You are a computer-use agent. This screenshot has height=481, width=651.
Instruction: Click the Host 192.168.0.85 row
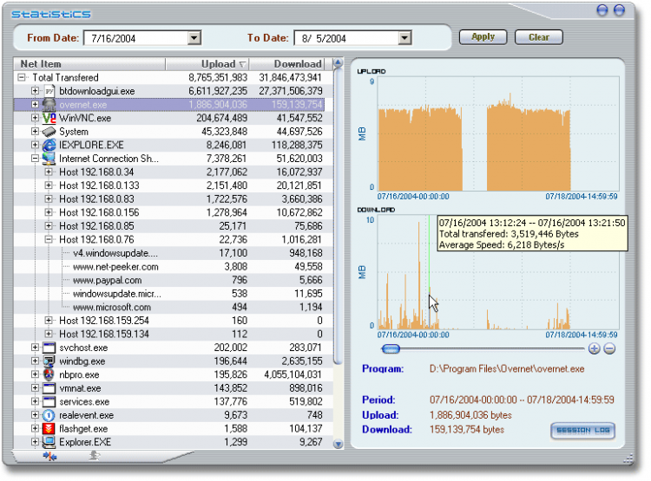[173, 226]
